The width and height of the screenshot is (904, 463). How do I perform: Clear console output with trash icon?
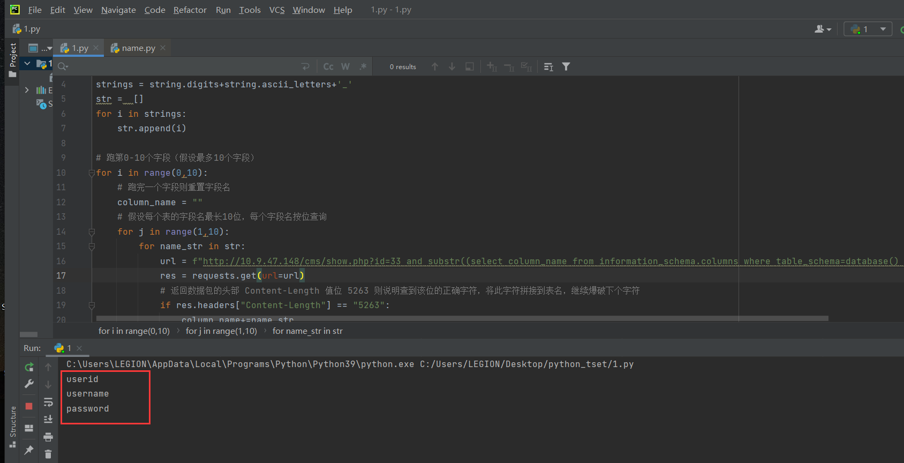tap(48, 454)
